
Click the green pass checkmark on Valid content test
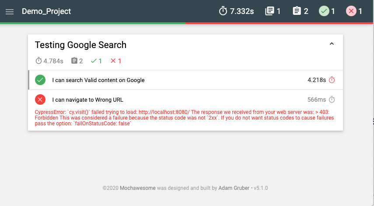40,80
